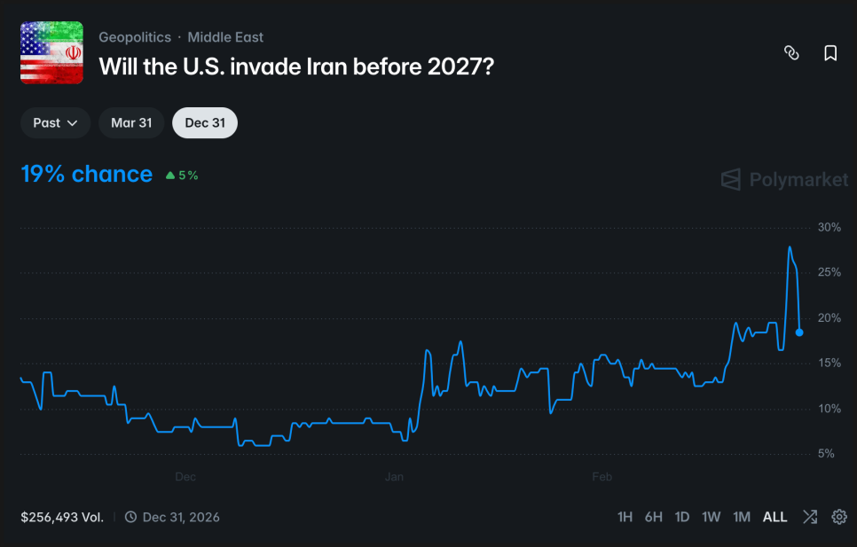Viewport: 857px width, 547px height.
Task: Open chart settings gear icon
Action: tap(839, 517)
